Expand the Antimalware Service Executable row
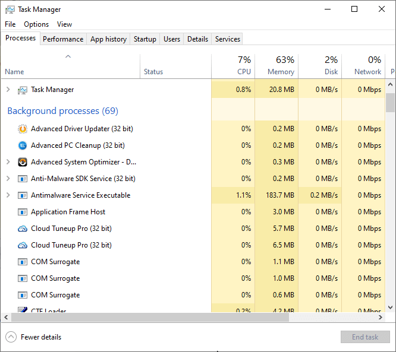 (x=8, y=195)
